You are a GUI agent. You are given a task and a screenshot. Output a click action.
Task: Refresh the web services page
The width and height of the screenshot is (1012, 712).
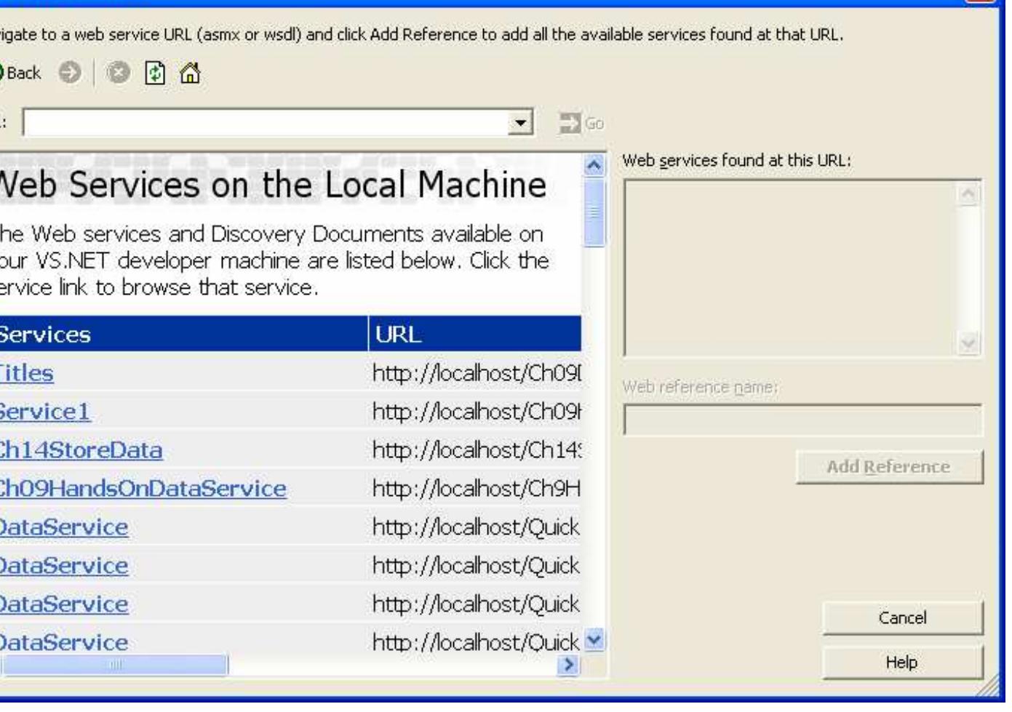pos(155,73)
